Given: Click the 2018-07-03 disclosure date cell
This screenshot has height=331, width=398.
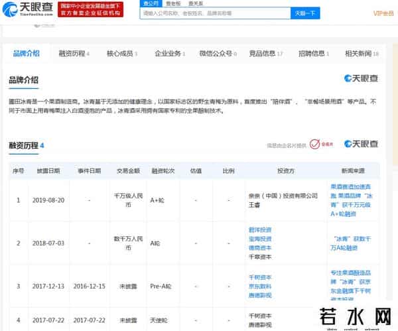Looking at the screenshot, I should click(48, 243).
